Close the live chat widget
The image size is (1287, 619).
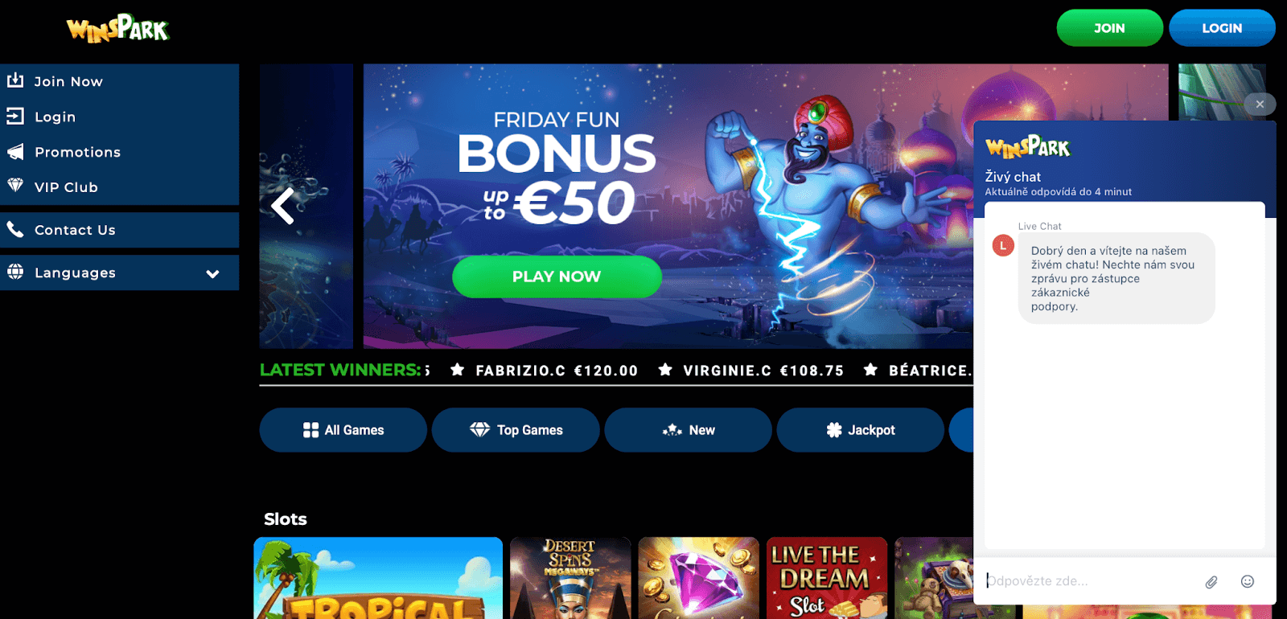coord(1260,104)
